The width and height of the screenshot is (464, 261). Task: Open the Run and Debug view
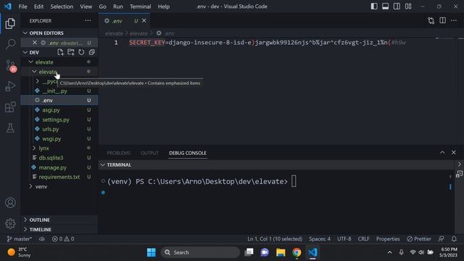[x=10, y=86]
